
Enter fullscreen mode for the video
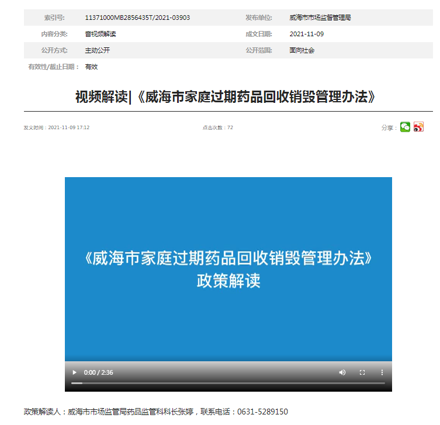coord(362,372)
